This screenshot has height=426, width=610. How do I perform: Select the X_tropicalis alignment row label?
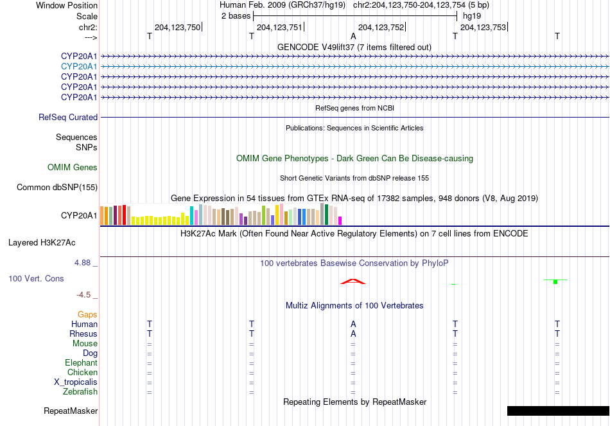point(76,382)
